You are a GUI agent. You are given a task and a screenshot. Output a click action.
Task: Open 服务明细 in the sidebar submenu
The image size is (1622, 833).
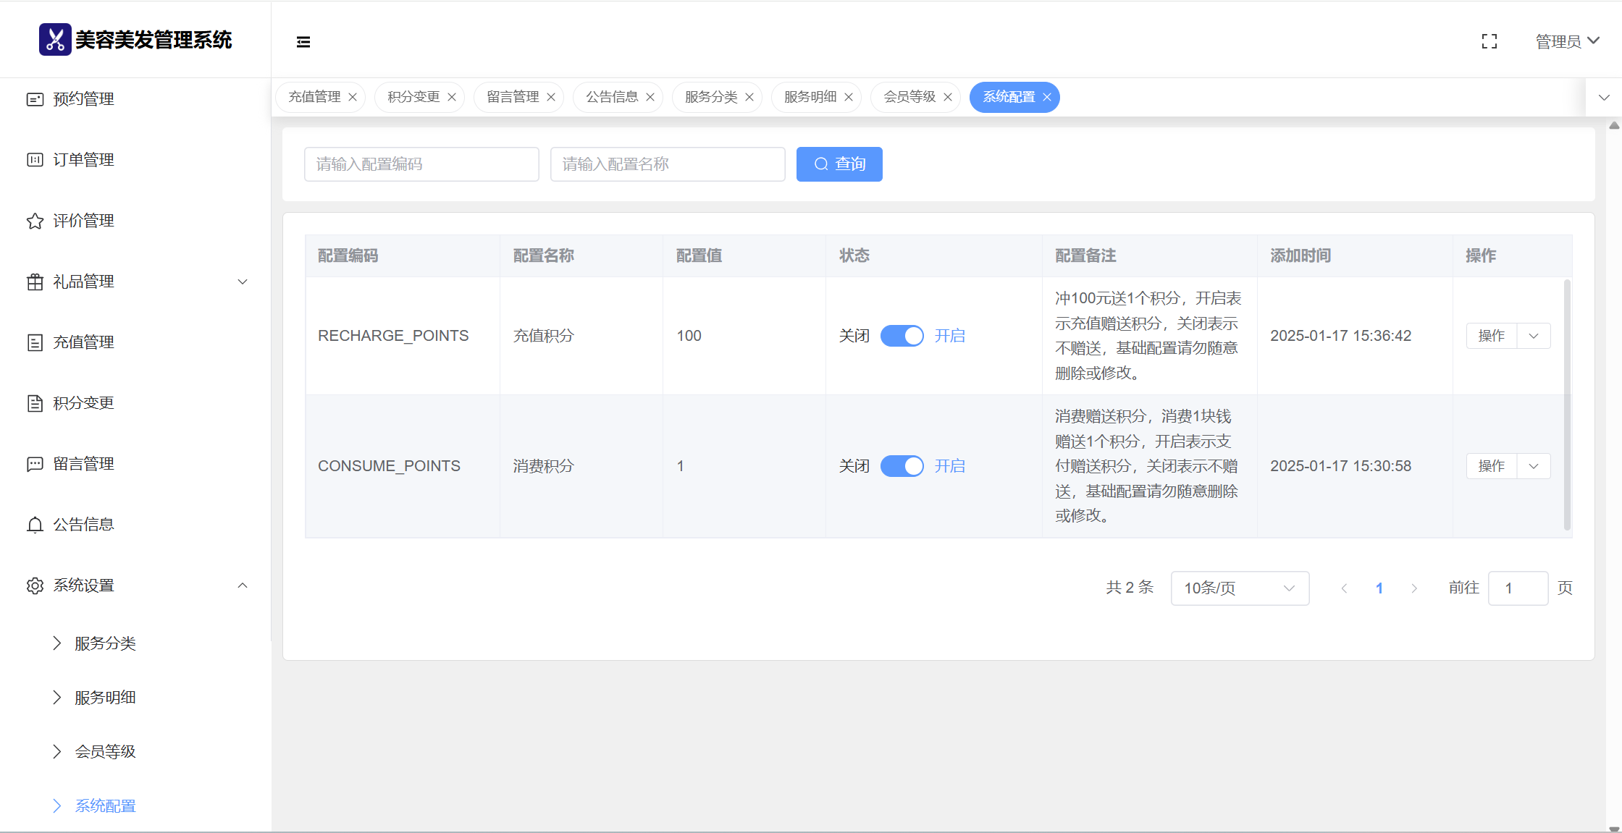point(105,698)
